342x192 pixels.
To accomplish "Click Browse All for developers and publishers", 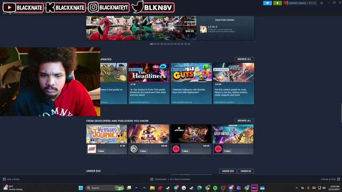I will tap(244, 121).
